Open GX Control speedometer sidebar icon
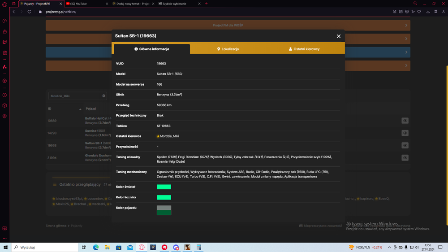 click(4, 21)
